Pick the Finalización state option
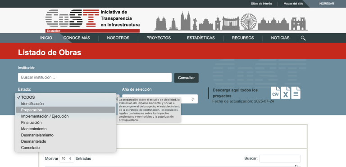 (x=65, y=123)
